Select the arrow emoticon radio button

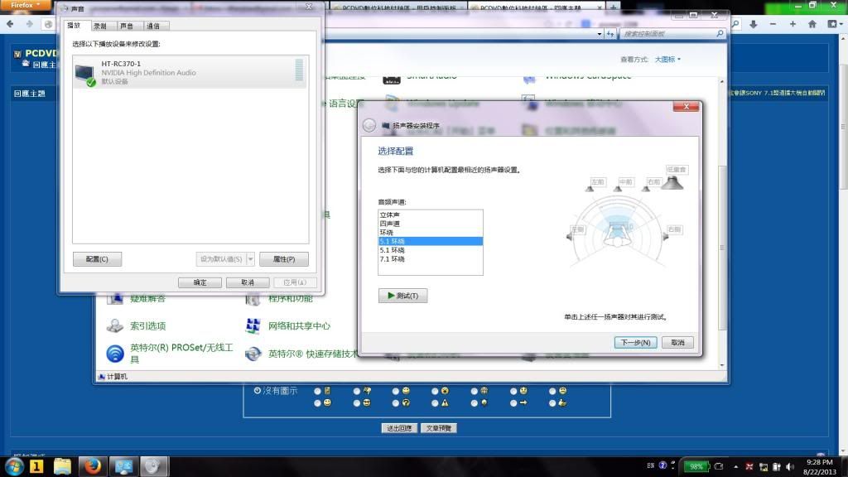[x=513, y=402]
